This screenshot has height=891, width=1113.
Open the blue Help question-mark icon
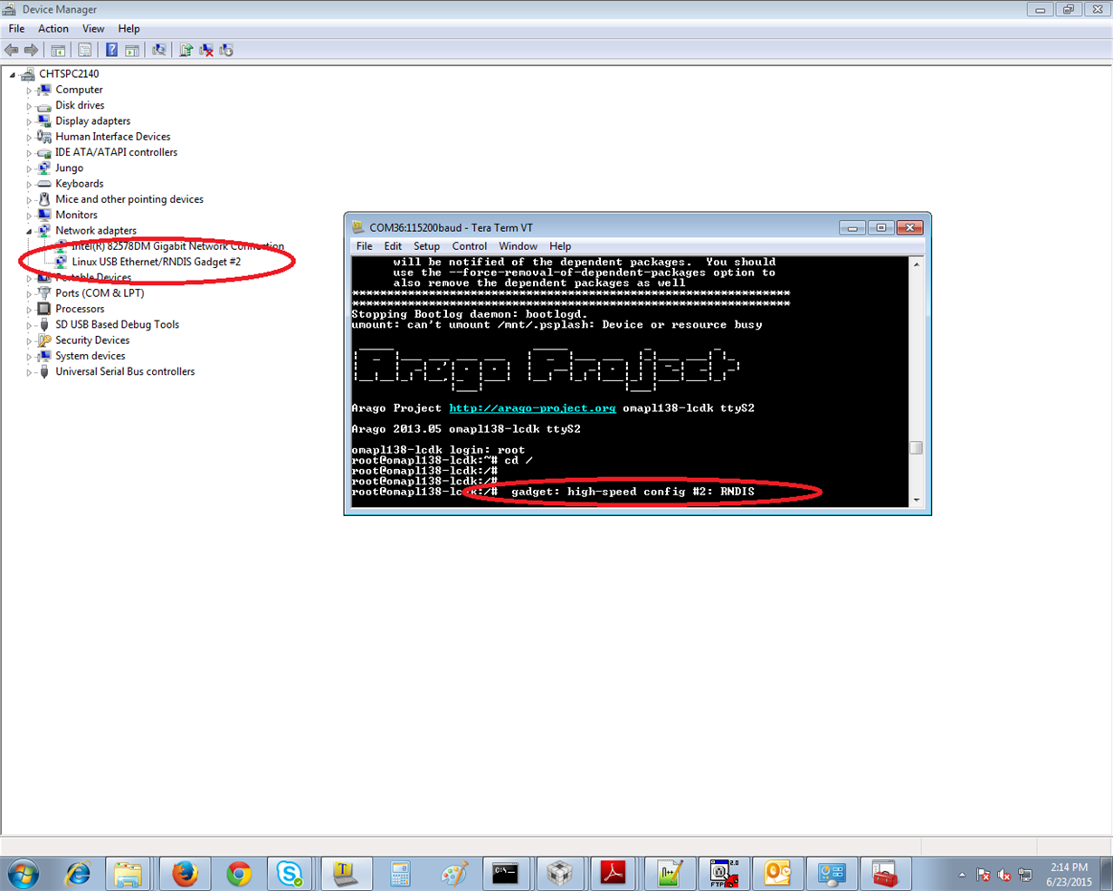[111, 50]
